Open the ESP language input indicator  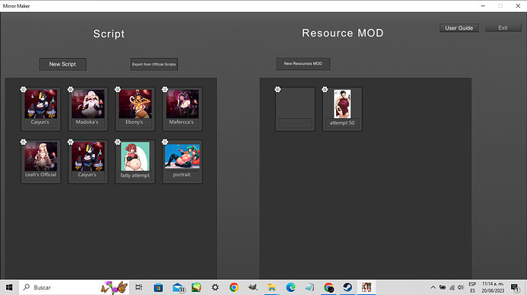coord(472,287)
